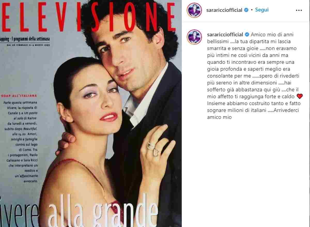Image resolution: width=310 pixels, height=227 pixels.
Task: Click the profile avatar in the post header
Action: (x=194, y=10)
